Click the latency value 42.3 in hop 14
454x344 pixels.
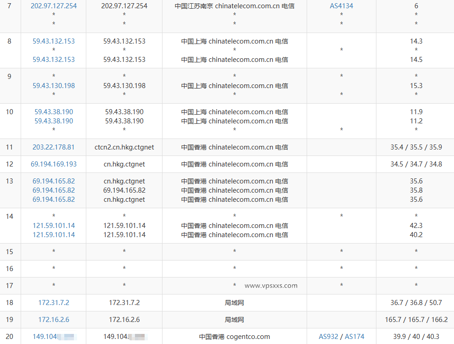click(416, 225)
